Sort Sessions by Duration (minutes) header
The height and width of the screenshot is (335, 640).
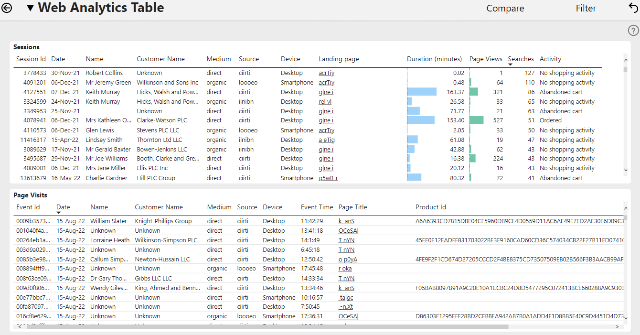click(x=434, y=59)
